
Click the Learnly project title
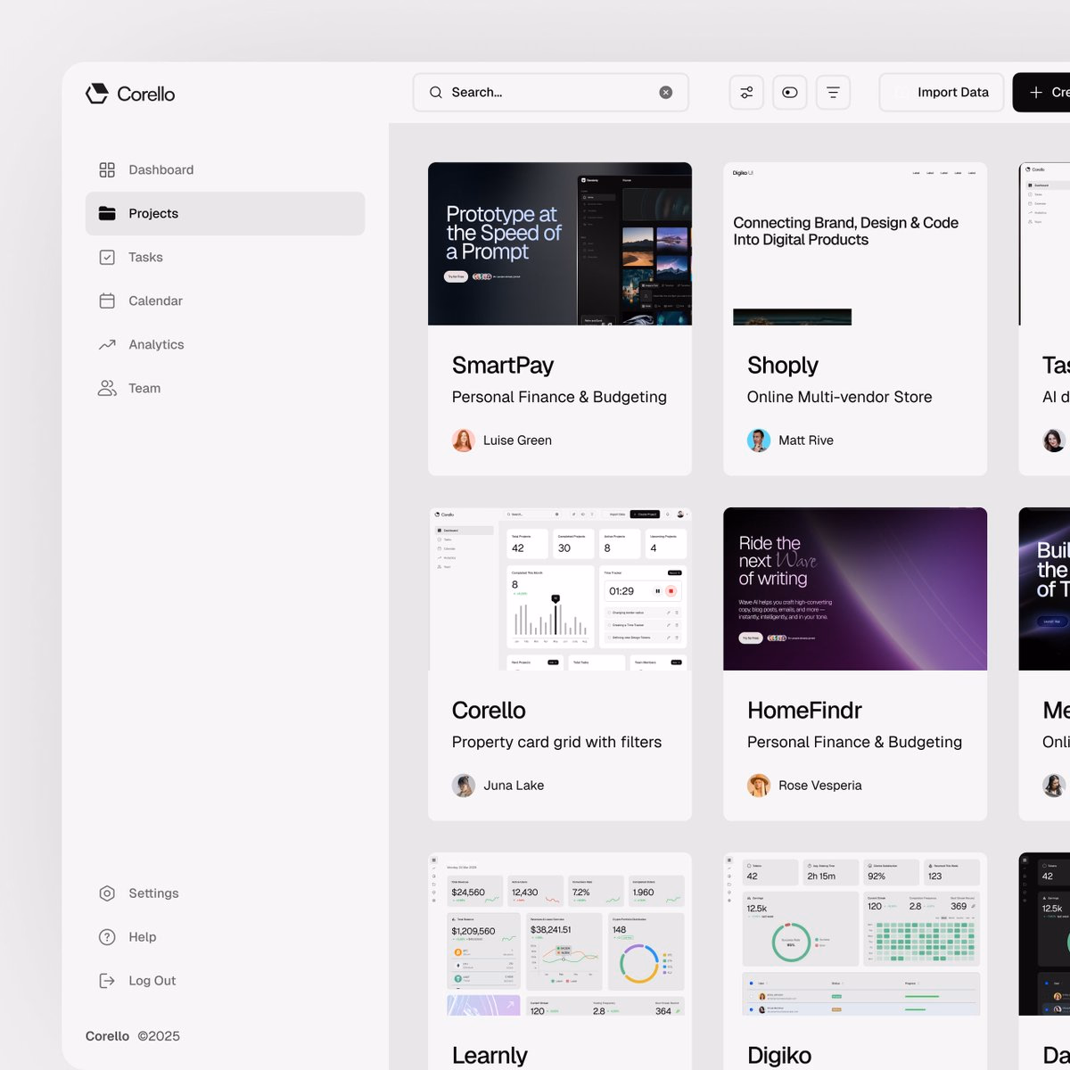click(x=490, y=1056)
